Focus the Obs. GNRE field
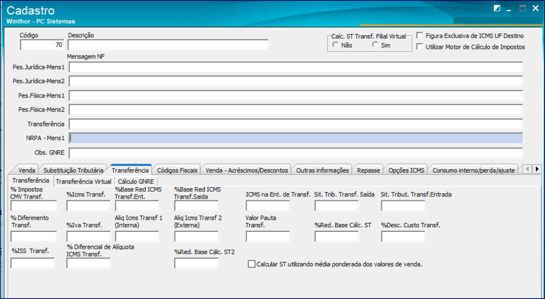 pyautogui.click(x=296, y=153)
